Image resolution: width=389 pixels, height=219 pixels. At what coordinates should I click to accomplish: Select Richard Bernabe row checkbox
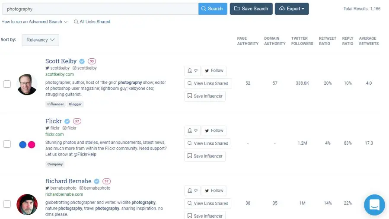click(7, 204)
